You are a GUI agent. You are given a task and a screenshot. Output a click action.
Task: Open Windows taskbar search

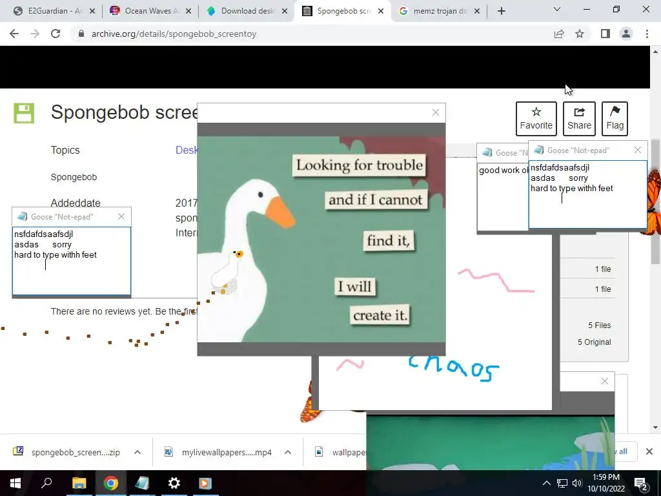pyautogui.click(x=46, y=483)
